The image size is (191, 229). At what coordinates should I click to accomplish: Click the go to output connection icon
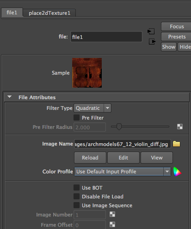[x=152, y=42]
